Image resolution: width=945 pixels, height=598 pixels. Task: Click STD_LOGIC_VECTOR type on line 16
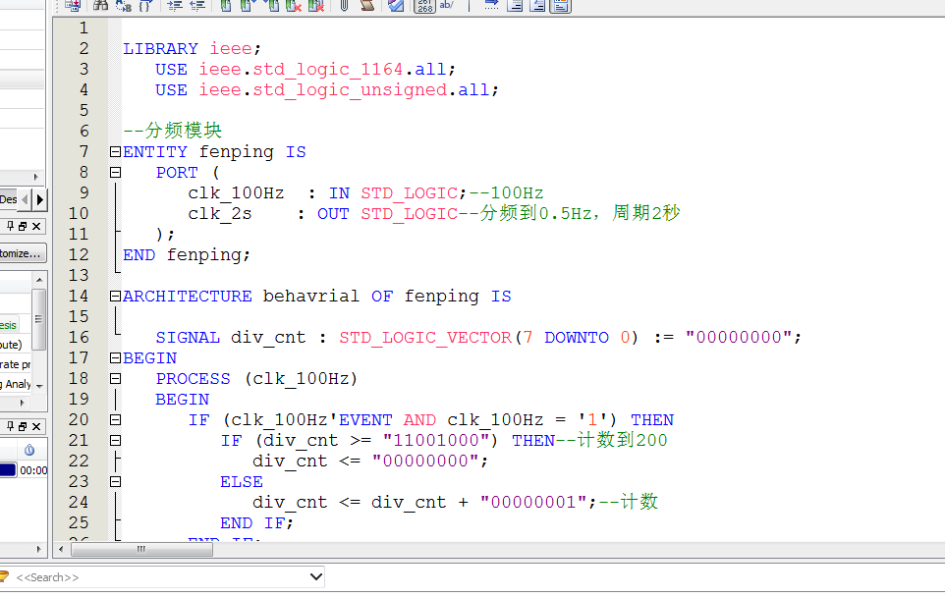pos(425,337)
